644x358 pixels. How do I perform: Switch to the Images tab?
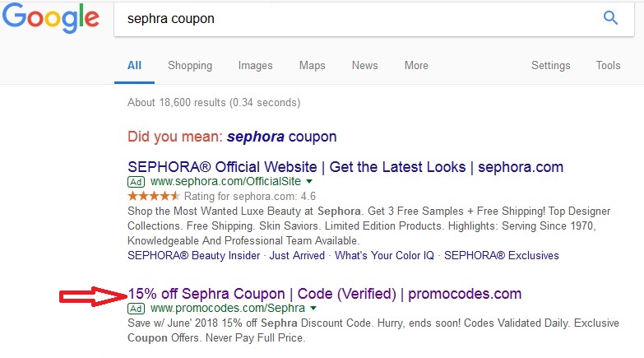(x=255, y=65)
